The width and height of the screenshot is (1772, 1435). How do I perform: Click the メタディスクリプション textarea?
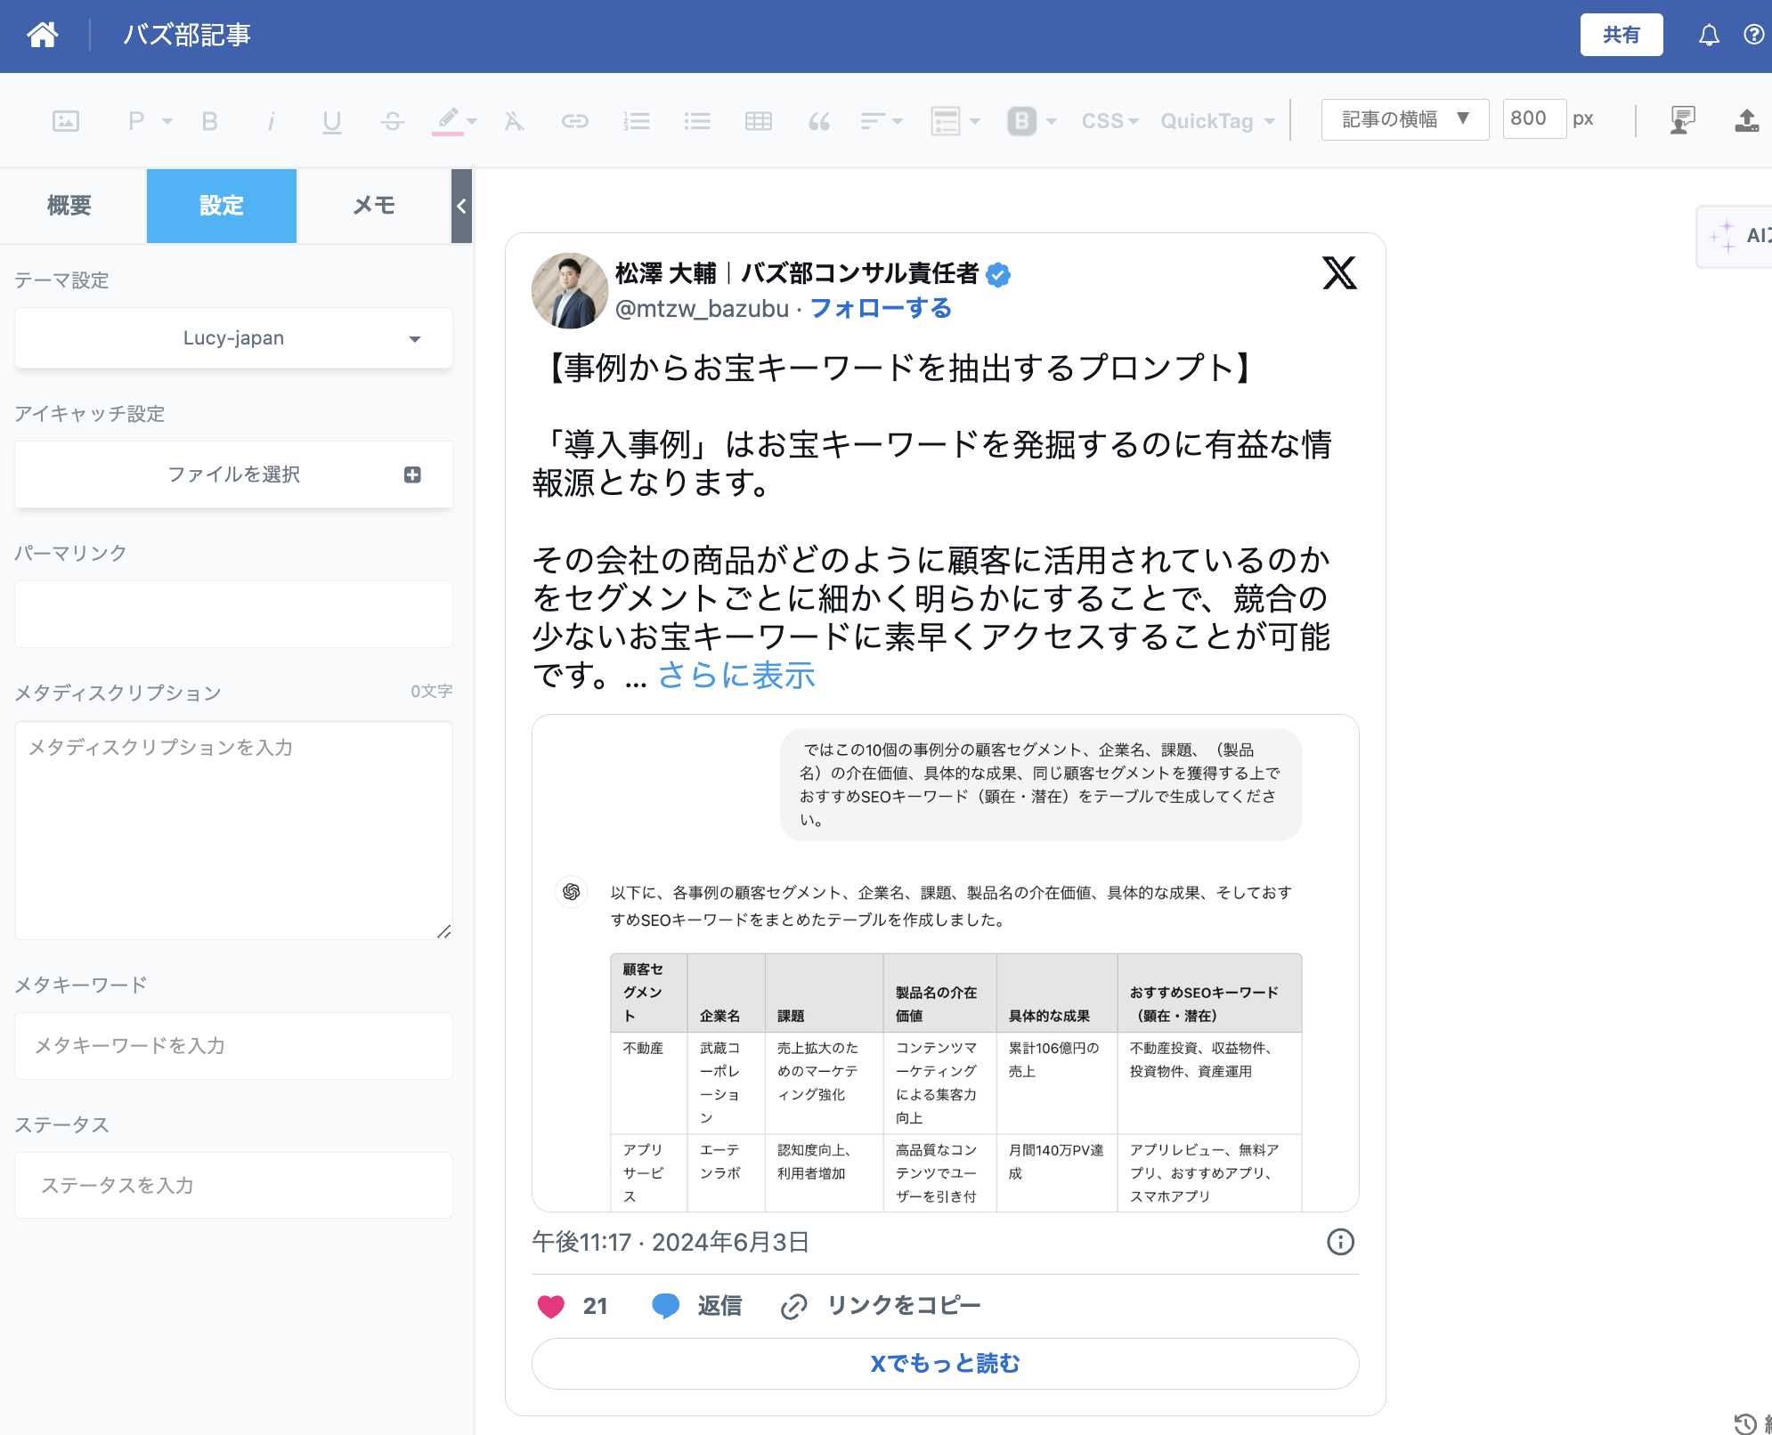coord(233,830)
